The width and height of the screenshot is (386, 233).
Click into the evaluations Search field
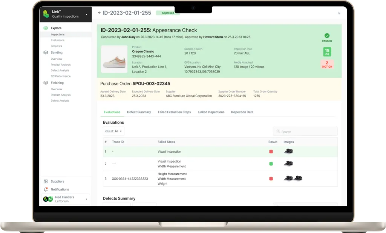(x=305, y=132)
